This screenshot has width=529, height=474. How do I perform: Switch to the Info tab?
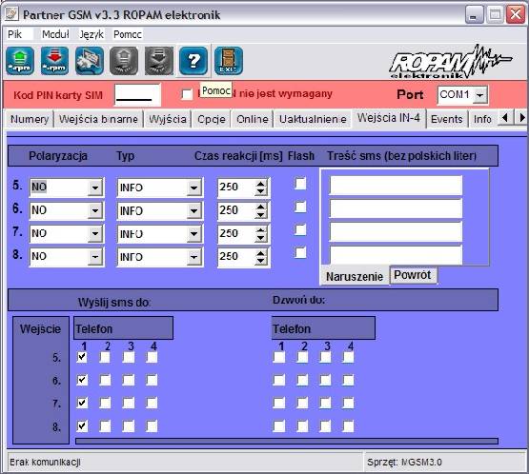pos(482,119)
